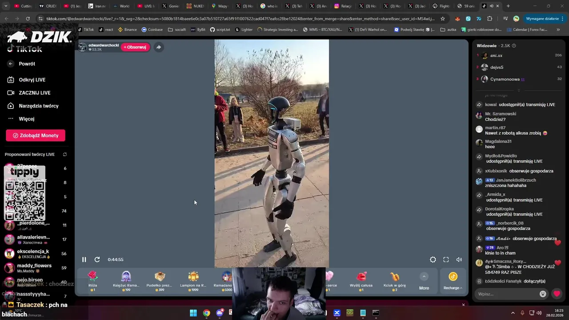Open Chrome from the taskbar
569x320 pixels.
pos(206,313)
